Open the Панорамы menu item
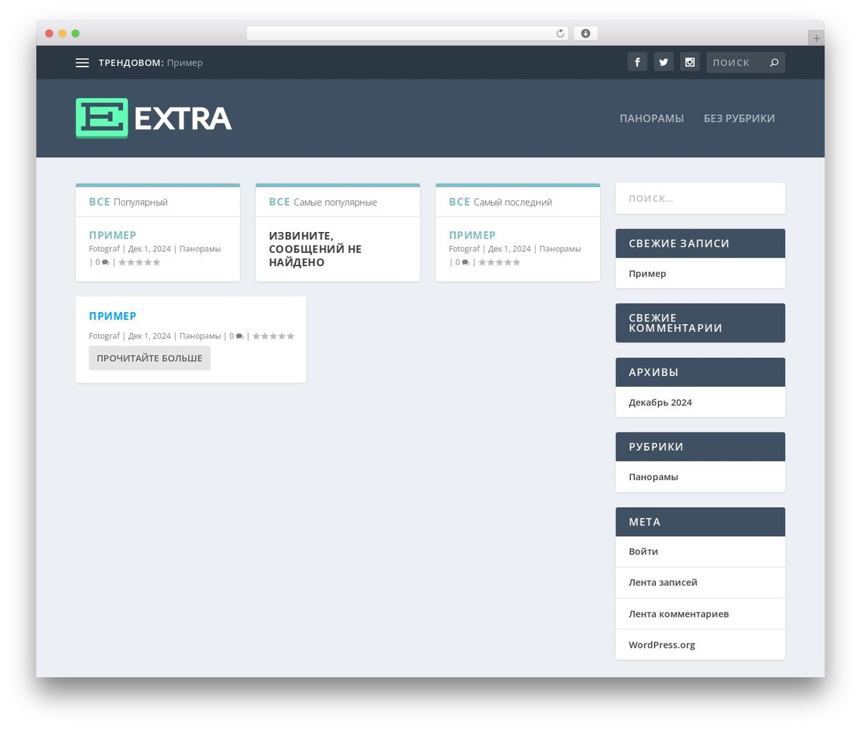Image resolution: width=861 pixels, height=729 pixels. (652, 118)
